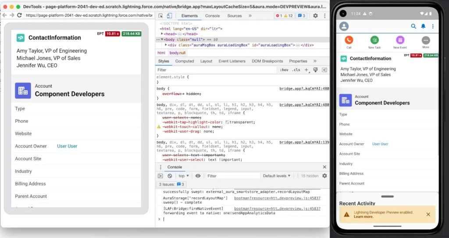Toggle the rendering emulations paintbrush icon

point(315,70)
